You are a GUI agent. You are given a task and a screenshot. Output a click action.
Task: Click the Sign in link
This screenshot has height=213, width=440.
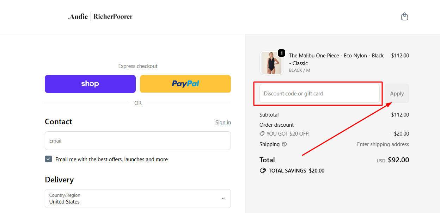(223, 122)
